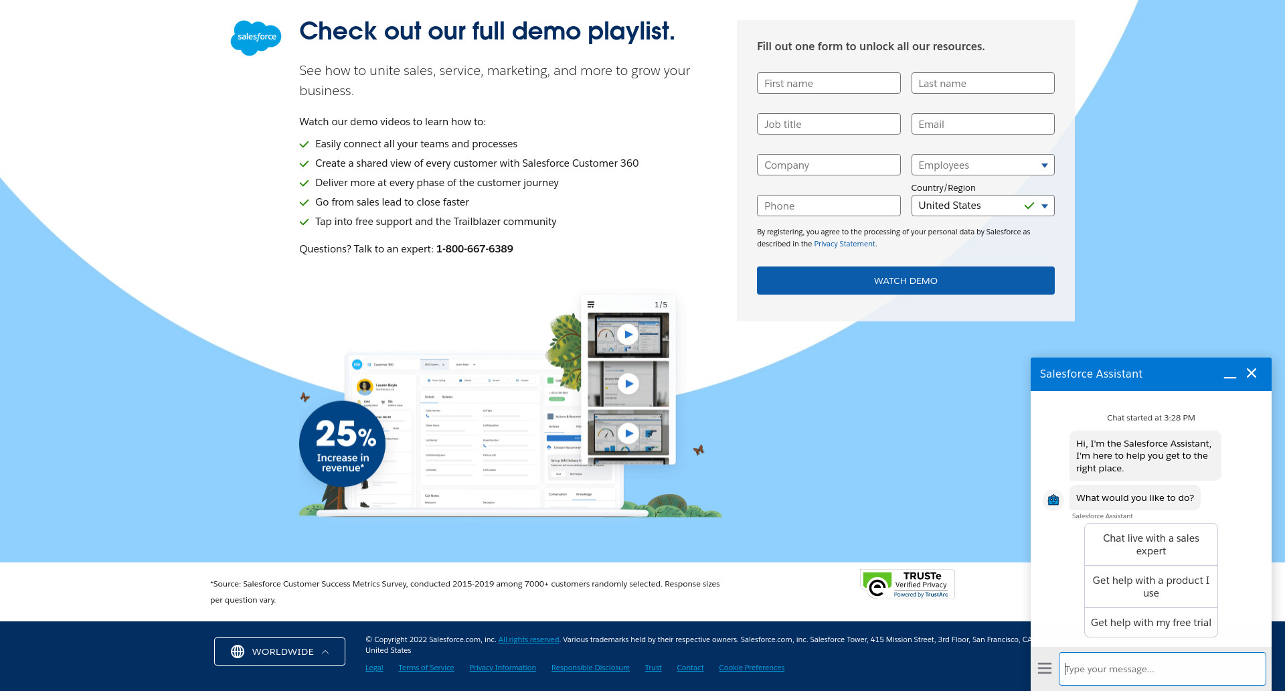Focus the First name field
This screenshot has width=1285, height=691.
(829, 83)
